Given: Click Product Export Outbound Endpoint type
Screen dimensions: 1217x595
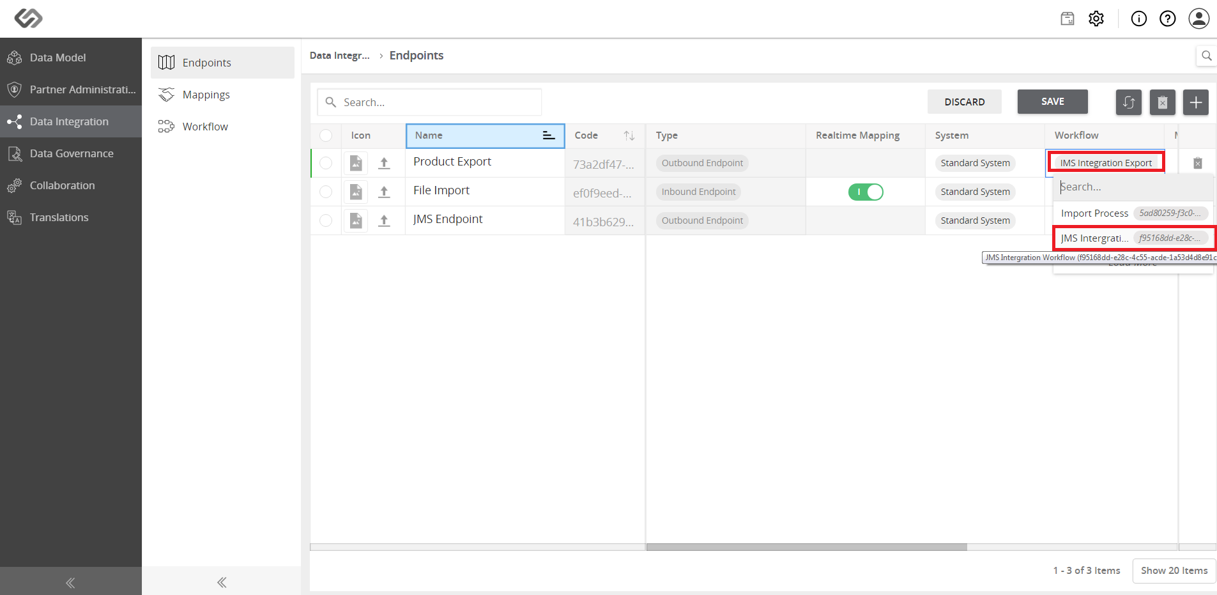Looking at the screenshot, I should point(702,163).
